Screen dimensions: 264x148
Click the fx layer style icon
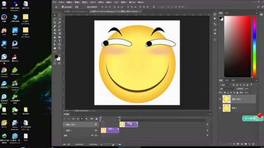click(234, 144)
